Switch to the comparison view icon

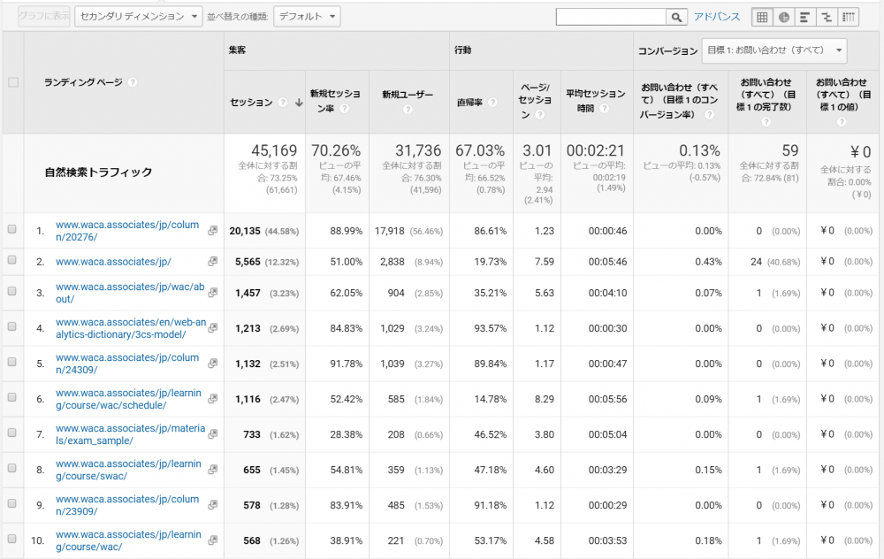(827, 17)
